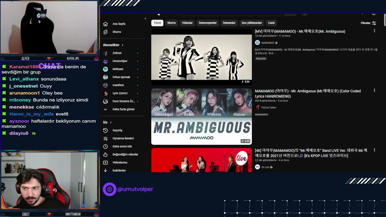The image size is (386, 217).
Task: Play red it's Live thumbnail
Action: [201, 160]
